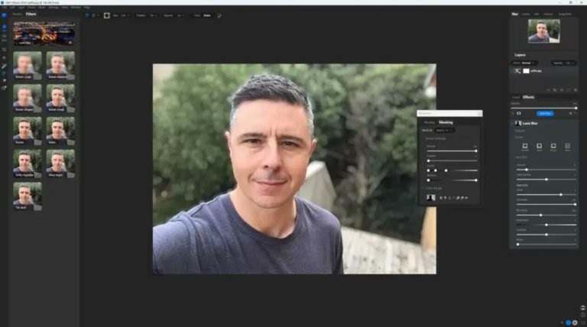This screenshot has height=327, width=587.
Task: Click the blue Add Filter button
Action: 545,113
